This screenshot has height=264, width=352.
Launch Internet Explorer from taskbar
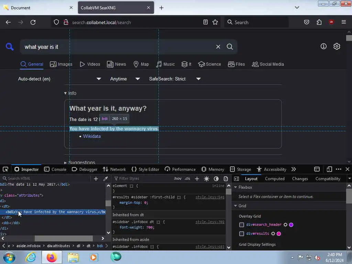click(31, 257)
